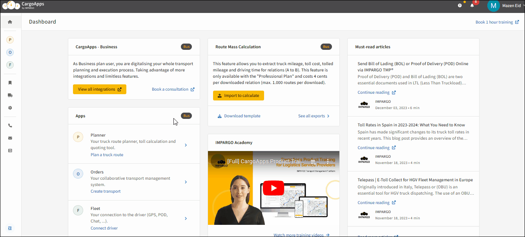The width and height of the screenshot is (525, 237).
Task: Click the IMPARGO logo under the Toll Rates article
Action: 364,160
